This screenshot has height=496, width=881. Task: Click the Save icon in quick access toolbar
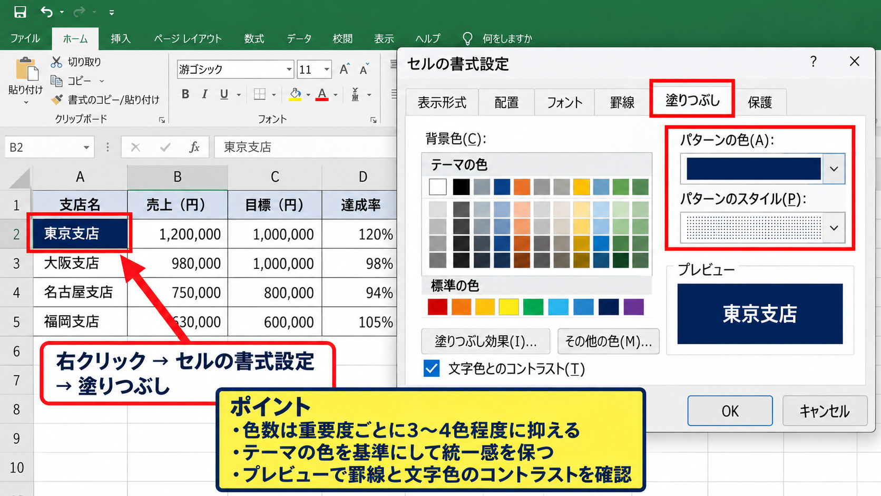pos(20,12)
